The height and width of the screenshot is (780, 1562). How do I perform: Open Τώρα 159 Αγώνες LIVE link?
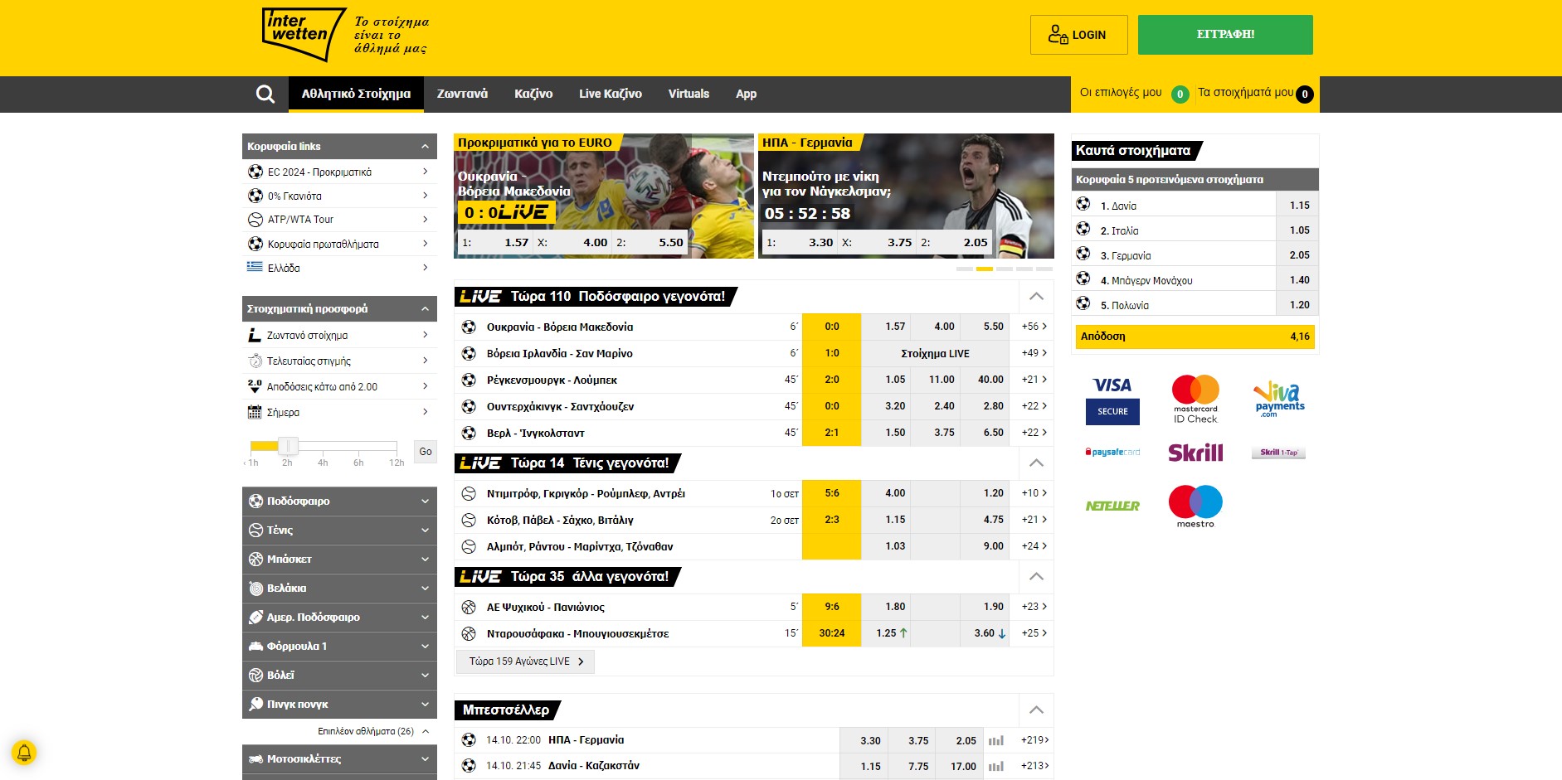click(526, 662)
